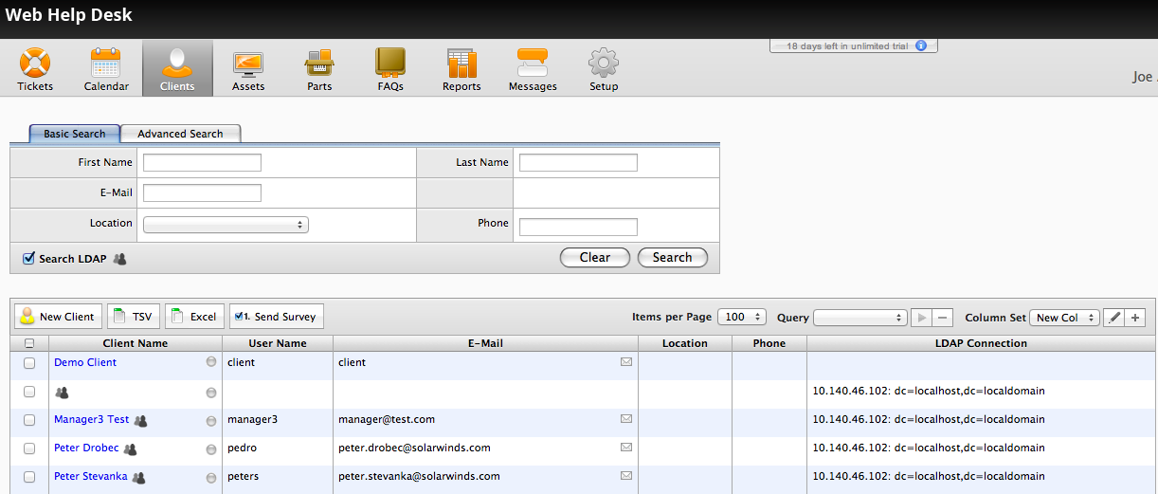This screenshot has width=1158, height=494.
Task: Click the LDAP icon next to Peter Drobec
Action: 131,448
